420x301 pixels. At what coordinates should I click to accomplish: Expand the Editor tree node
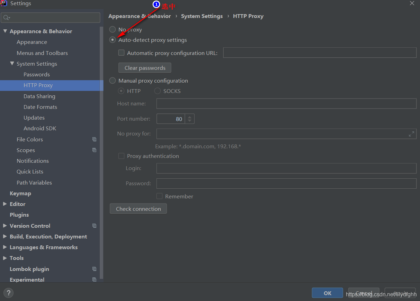5,204
